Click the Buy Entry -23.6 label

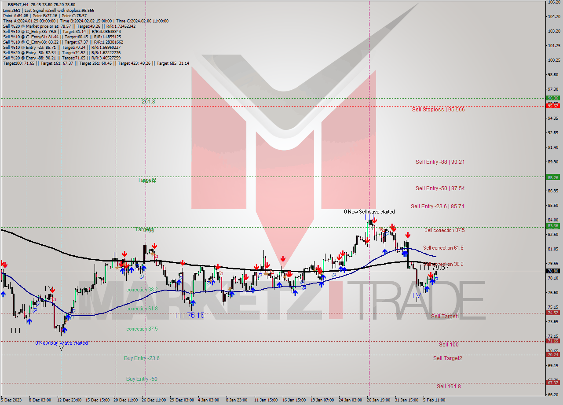pyautogui.click(x=142, y=358)
